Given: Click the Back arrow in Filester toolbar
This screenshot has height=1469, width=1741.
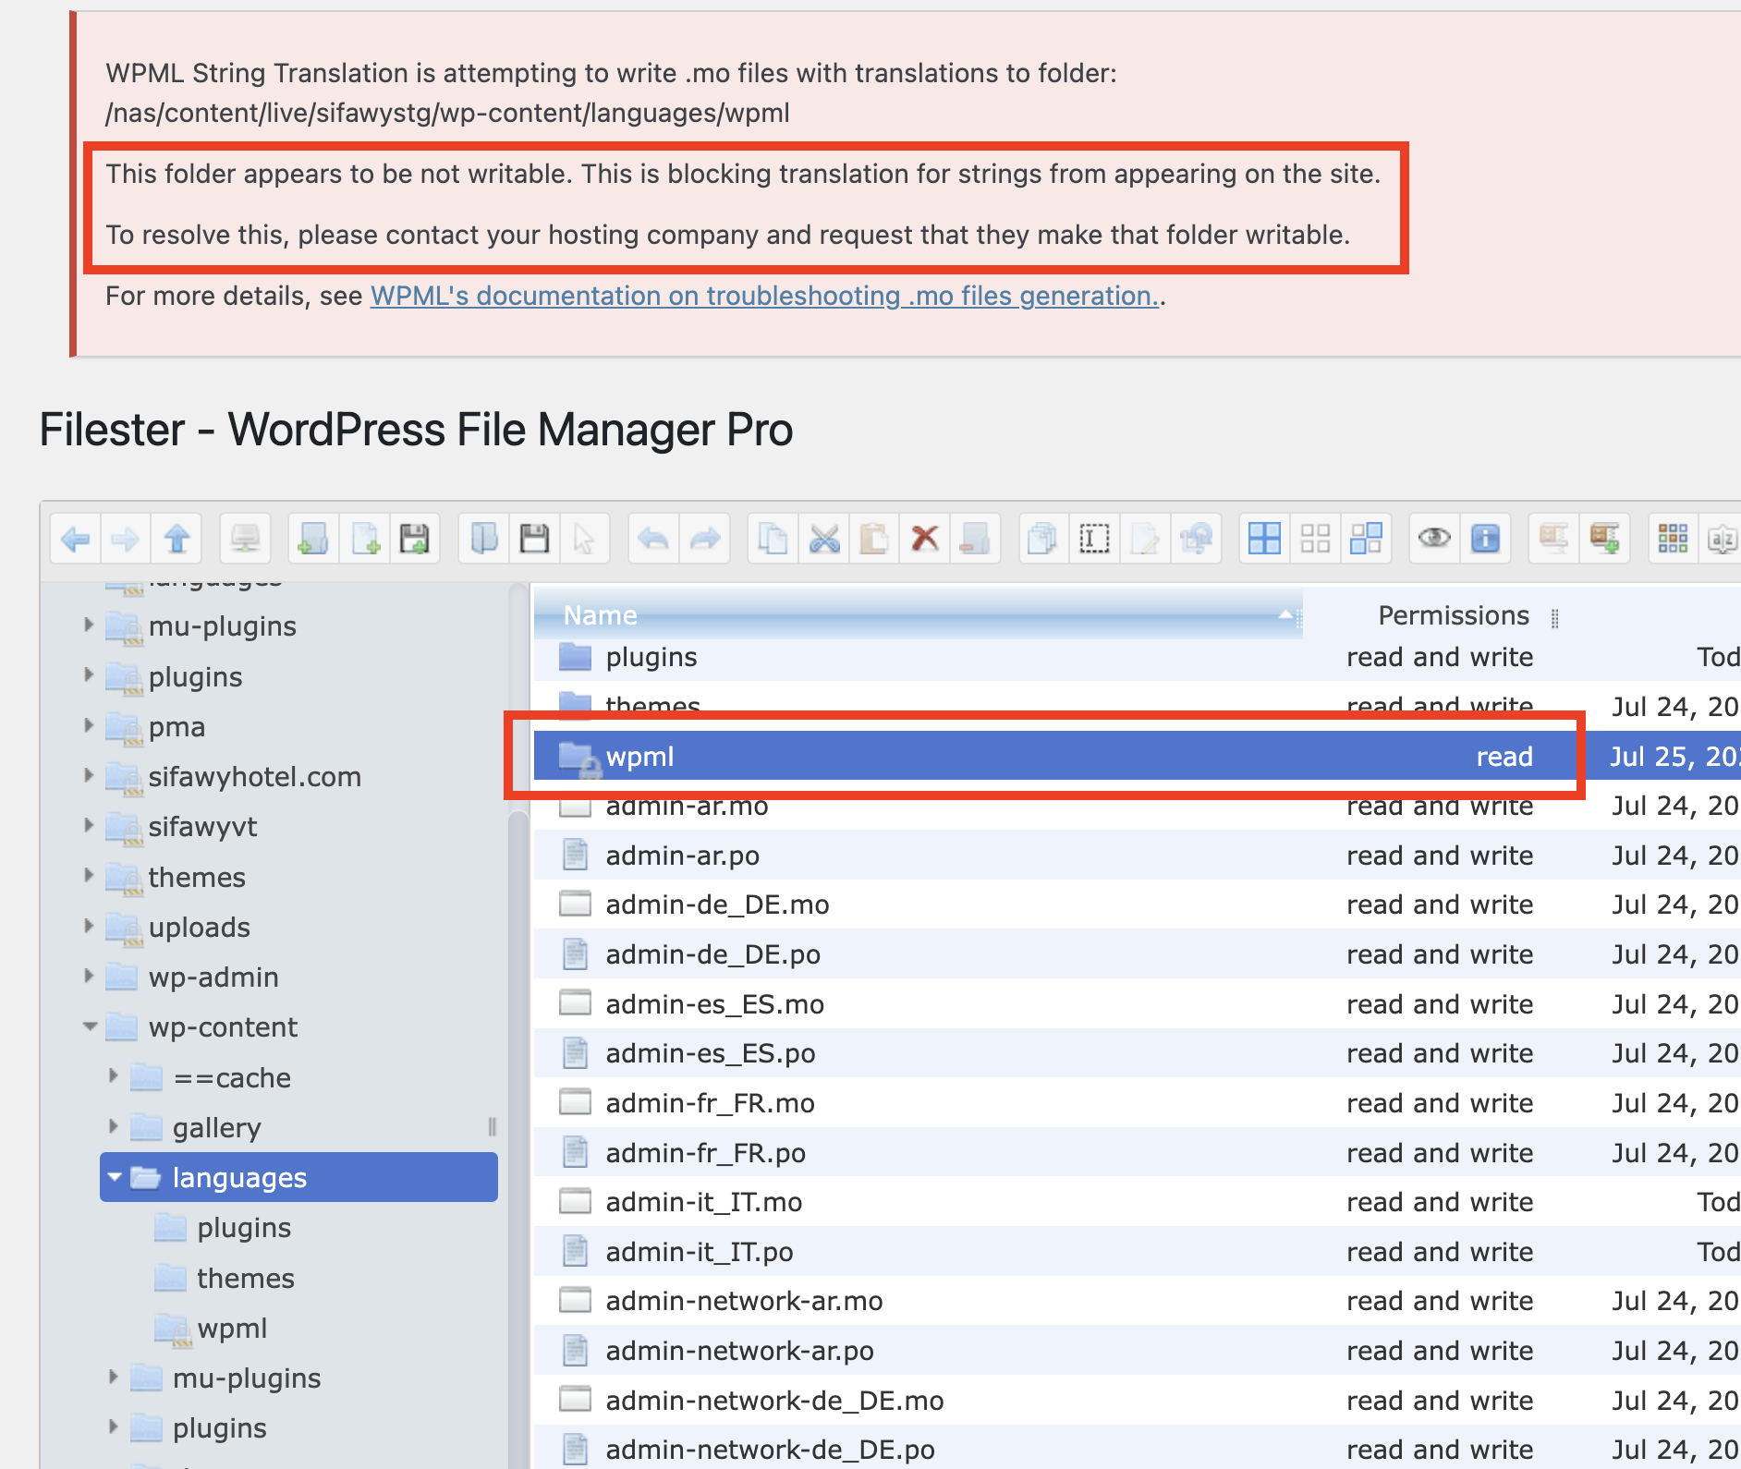Looking at the screenshot, I should [76, 538].
